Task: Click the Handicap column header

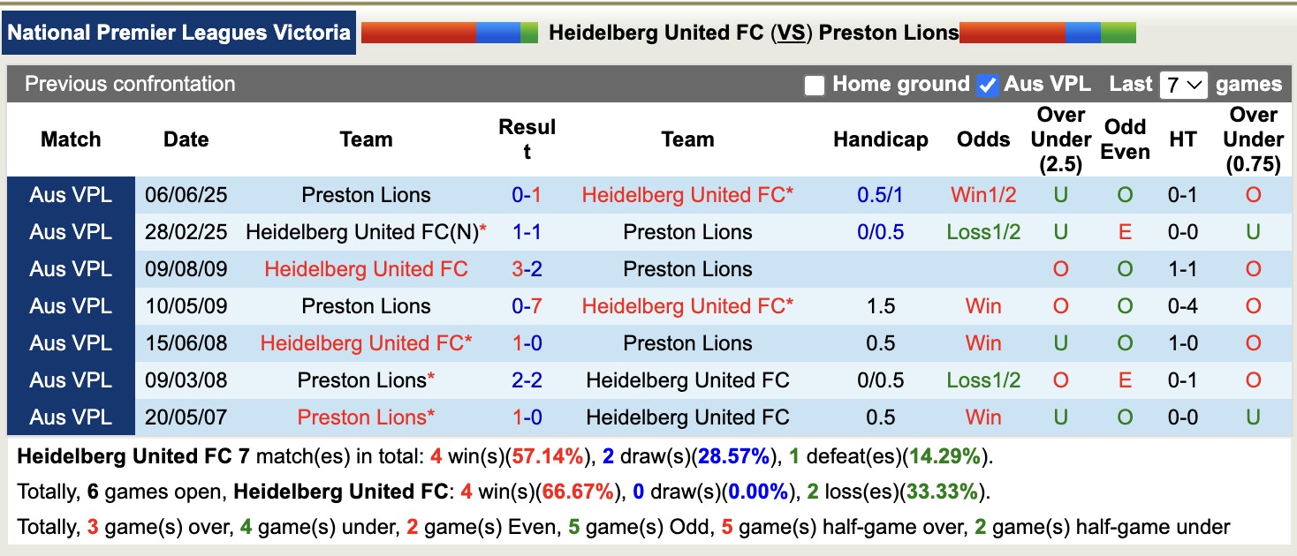Action: pyautogui.click(x=880, y=139)
